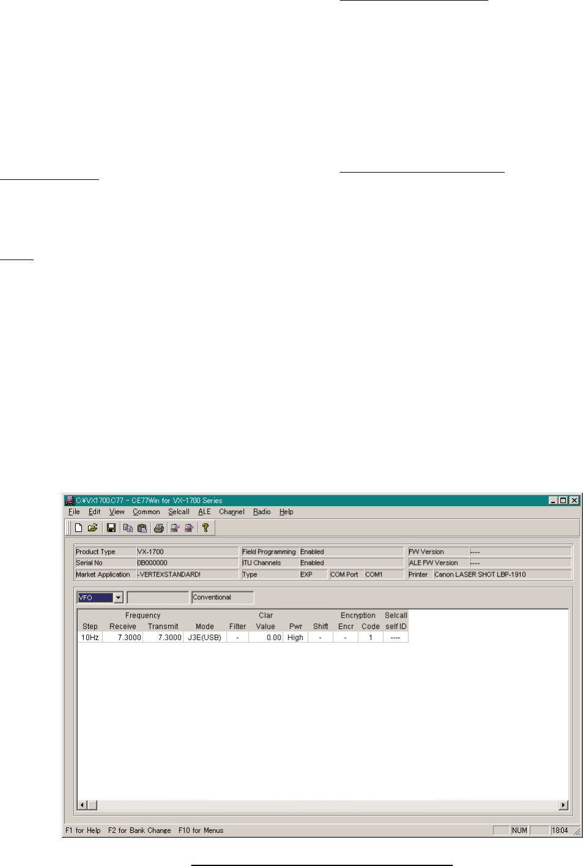Click the empty field beside VFO dropdown

coord(158,597)
